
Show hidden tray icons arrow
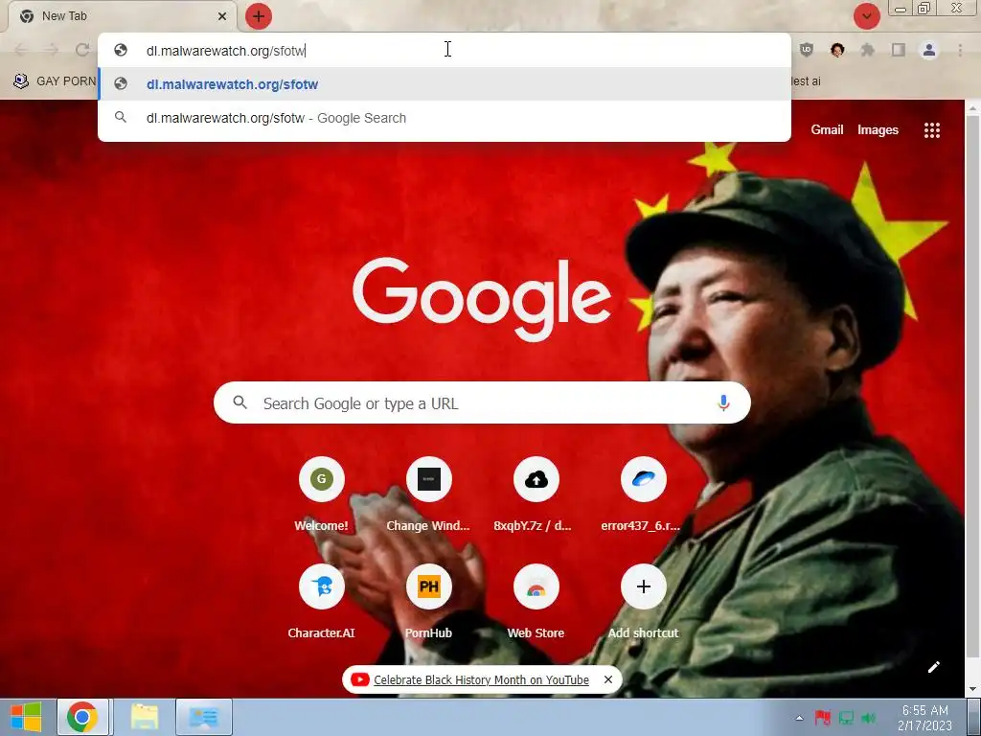[799, 718]
